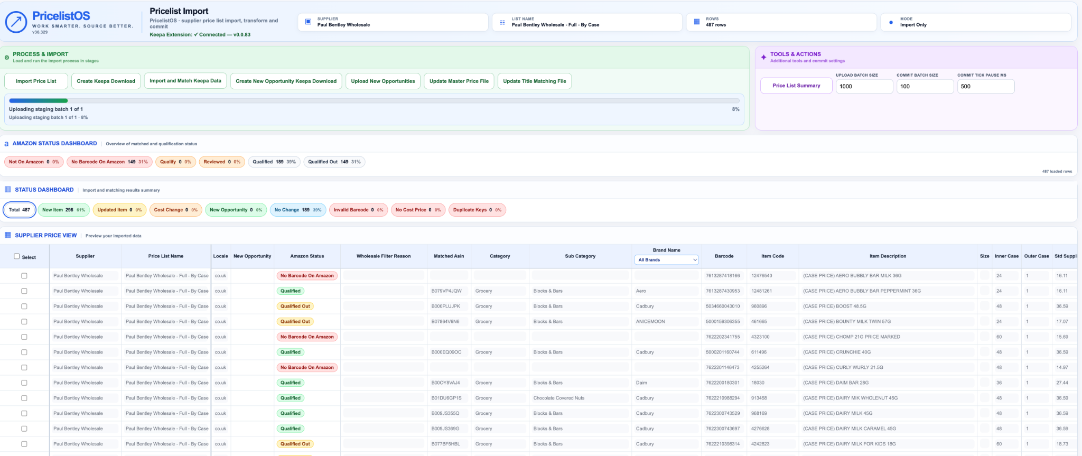Viewport: 1082px width, 456px height.
Task: Check the row for CRUNCHIE 40G
Action: 24,352
